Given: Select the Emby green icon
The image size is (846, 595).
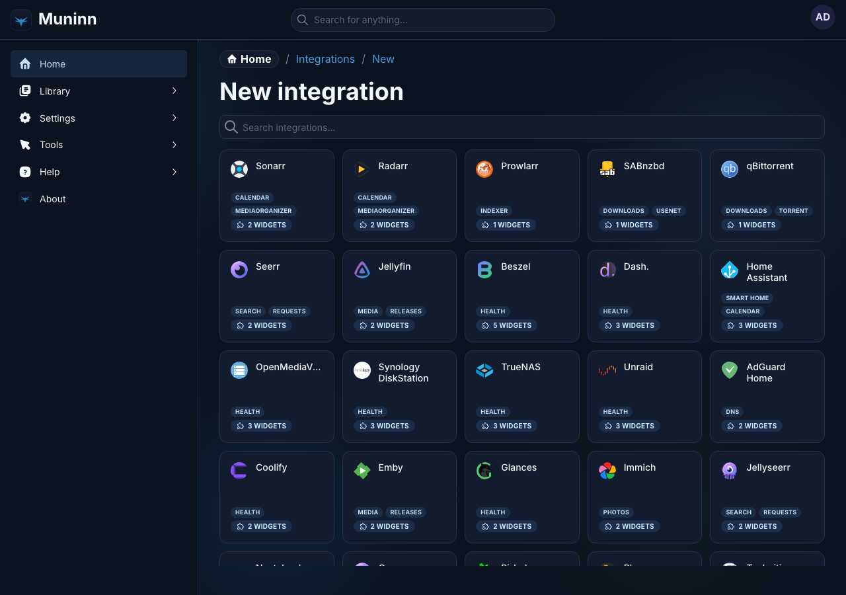Looking at the screenshot, I should [362, 471].
